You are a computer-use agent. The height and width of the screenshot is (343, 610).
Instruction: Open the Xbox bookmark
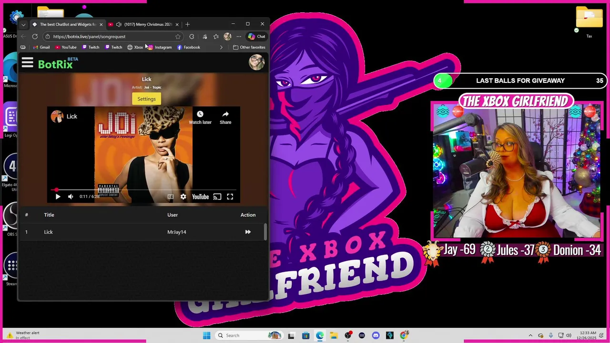click(135, 47)
